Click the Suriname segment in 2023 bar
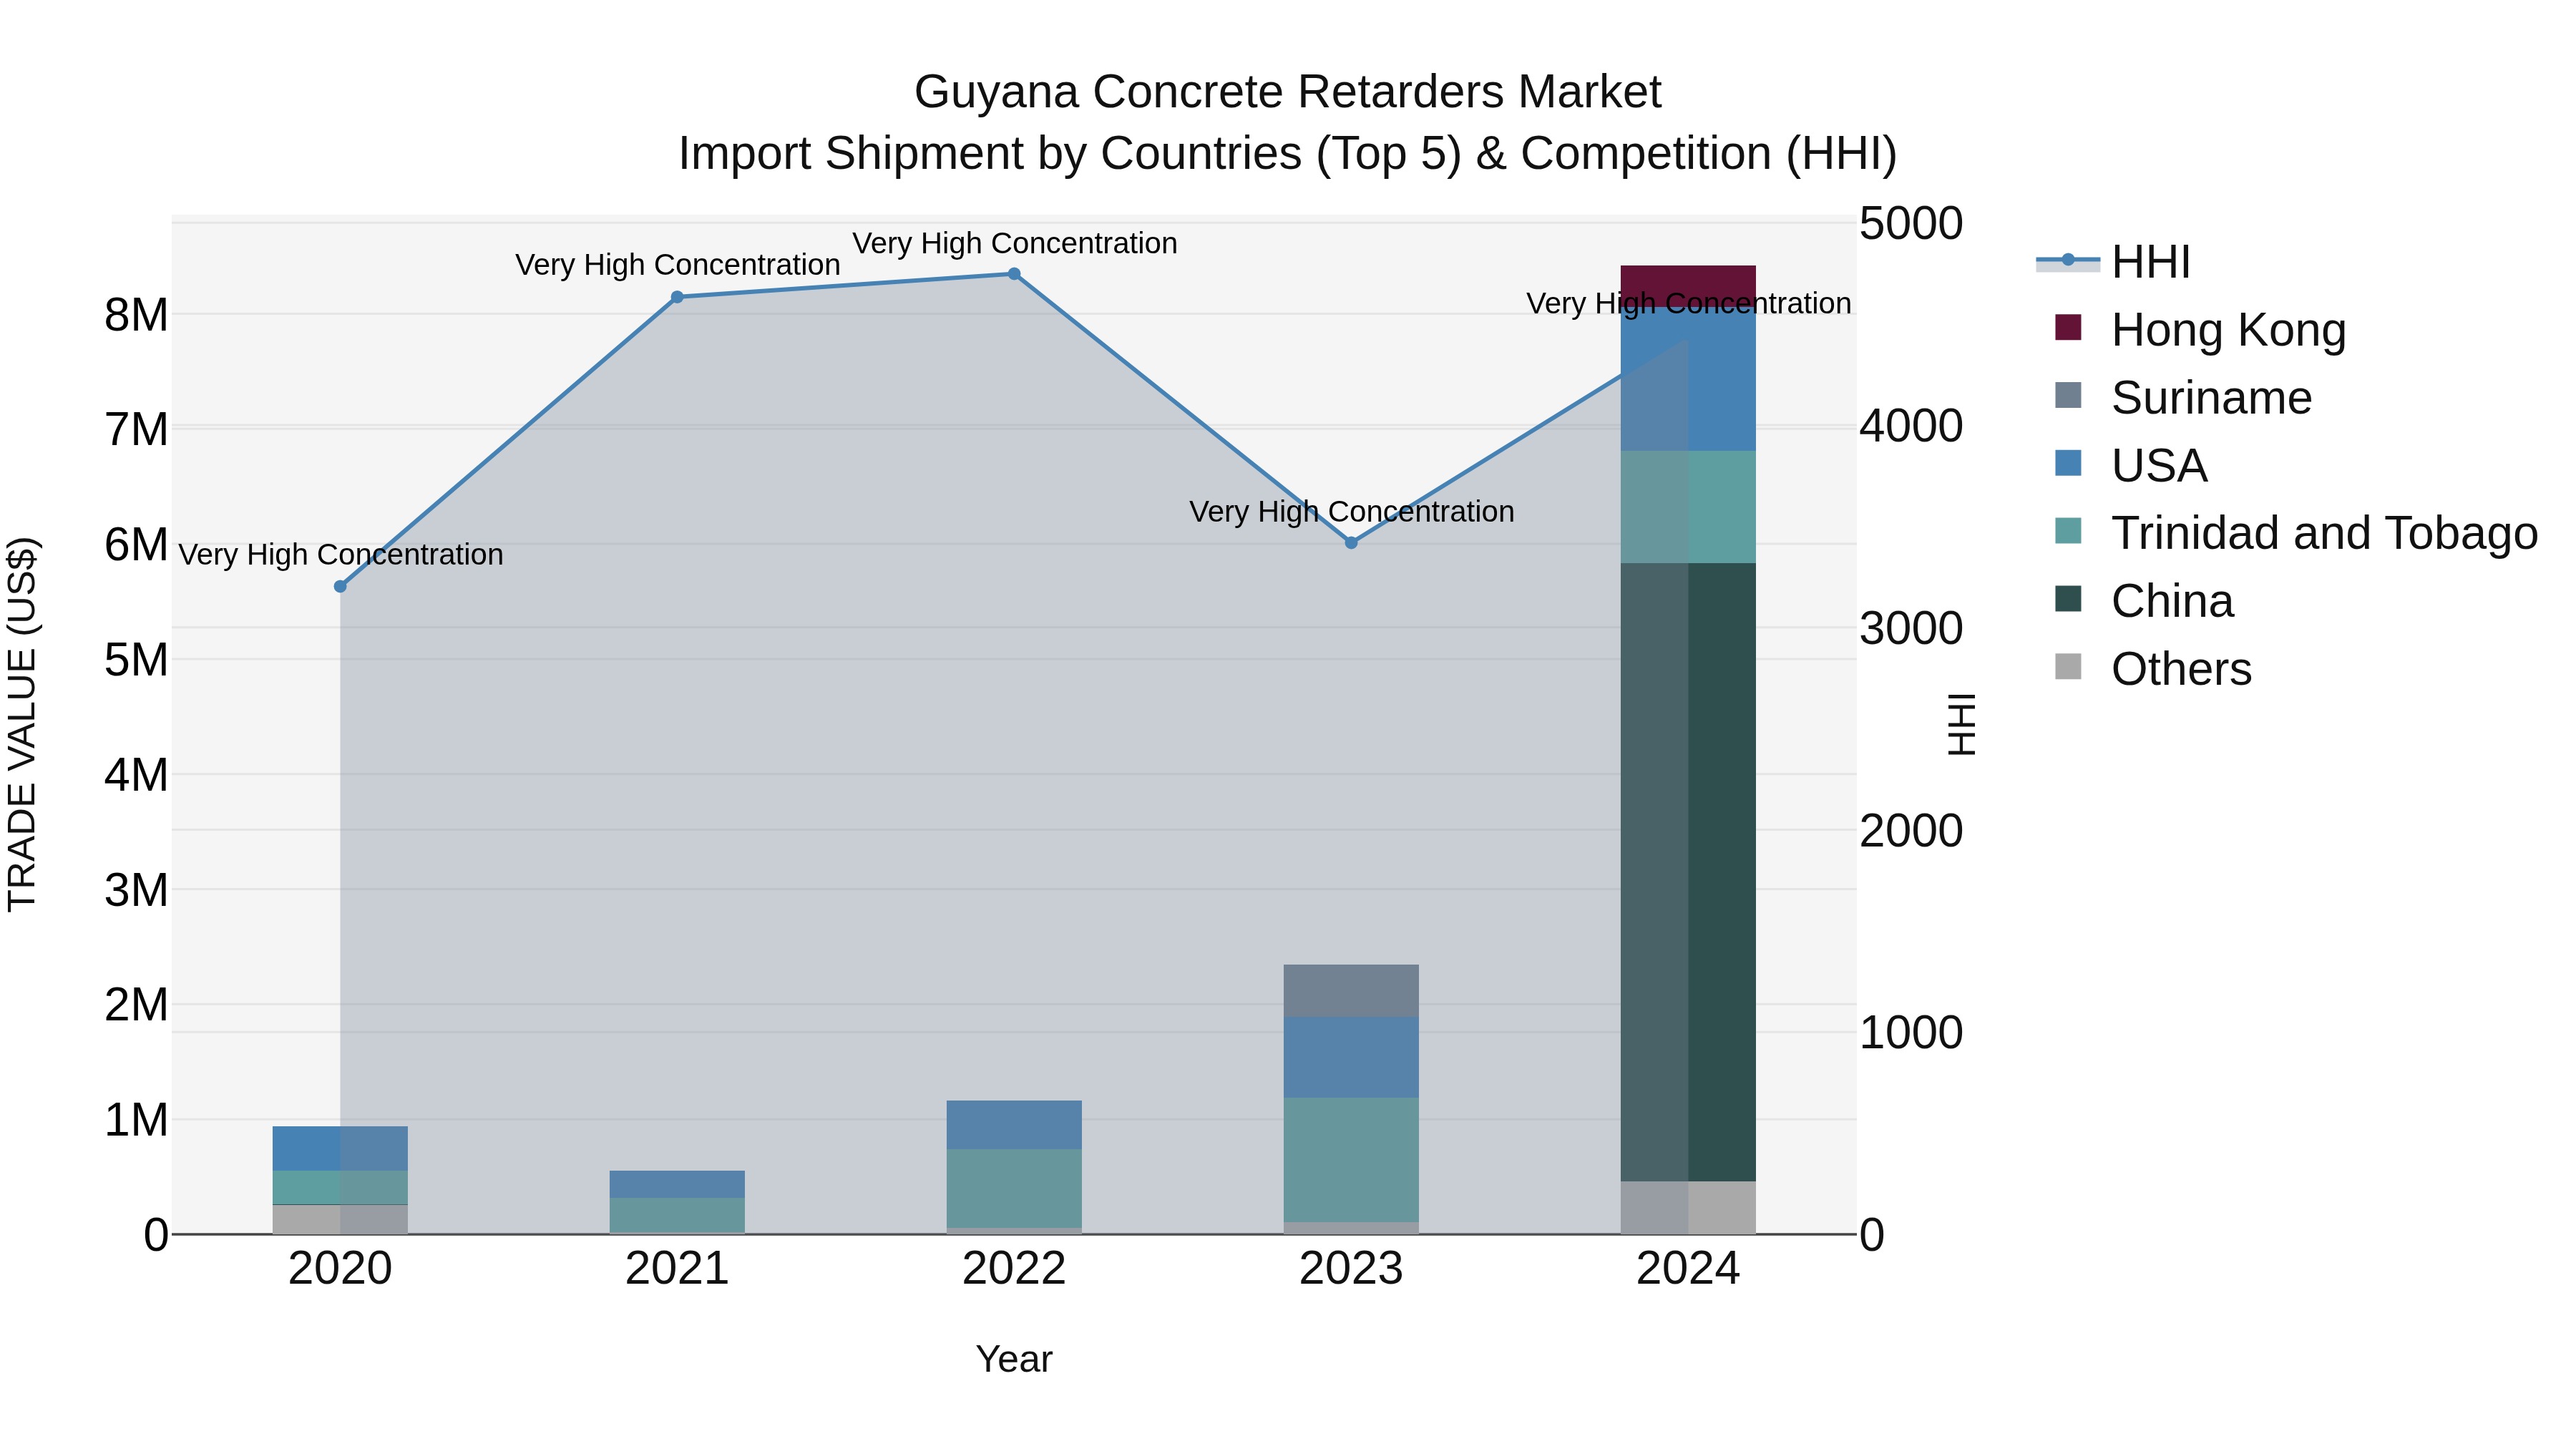Screen dimensions: 2576x1449 pos(1351,991)
